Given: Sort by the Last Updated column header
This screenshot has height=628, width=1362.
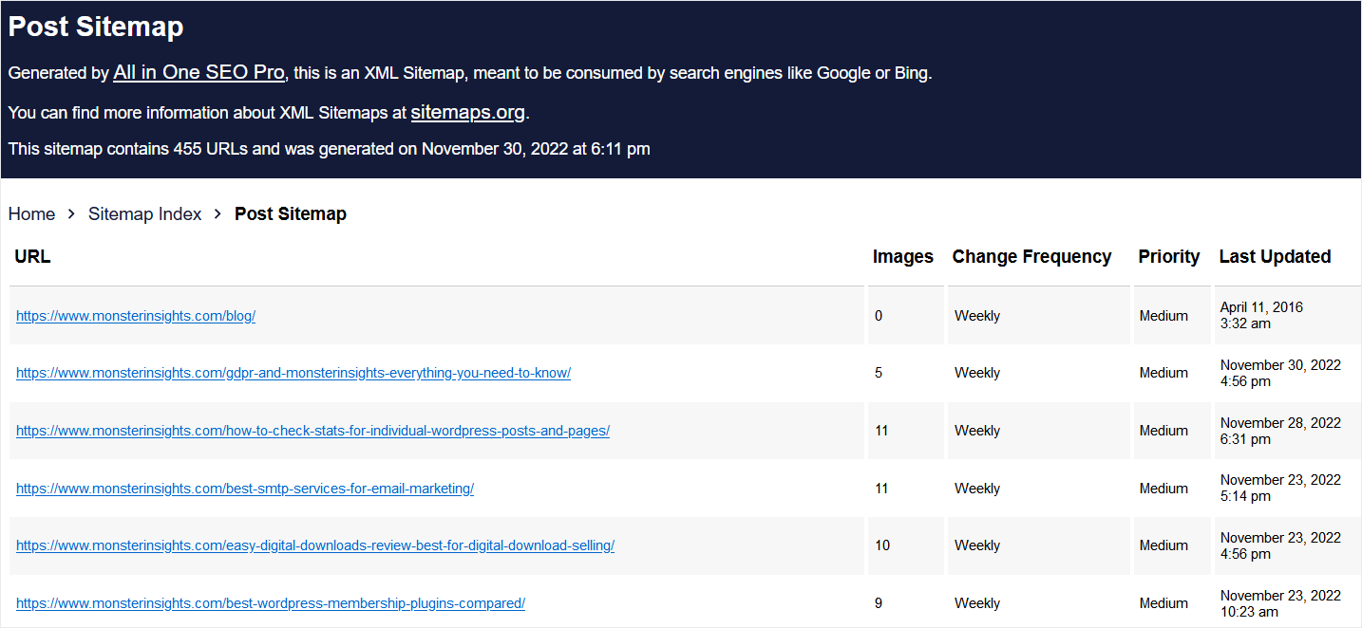Looking at the screenshot, I should tap(1275, 256).
